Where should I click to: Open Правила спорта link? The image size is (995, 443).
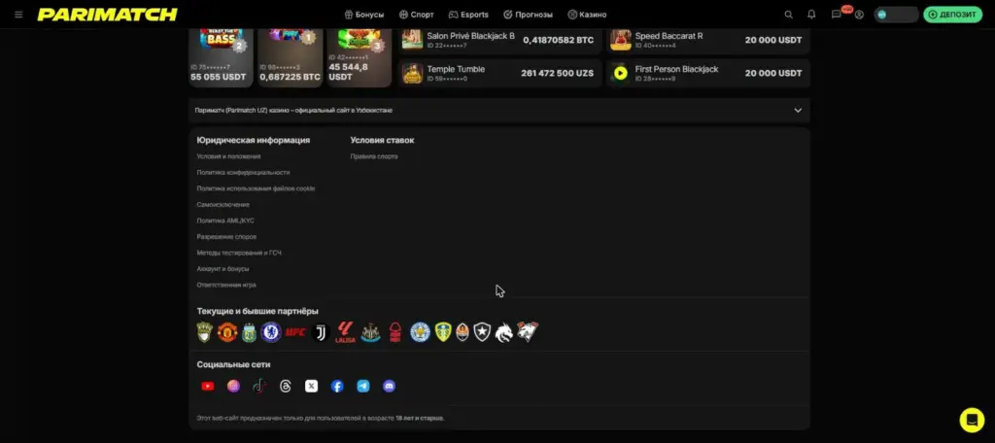point(374,156)
